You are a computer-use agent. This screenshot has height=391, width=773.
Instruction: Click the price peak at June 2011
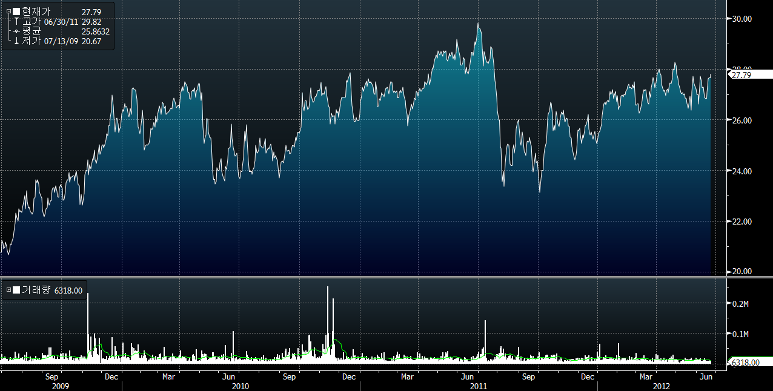[479, 24]
